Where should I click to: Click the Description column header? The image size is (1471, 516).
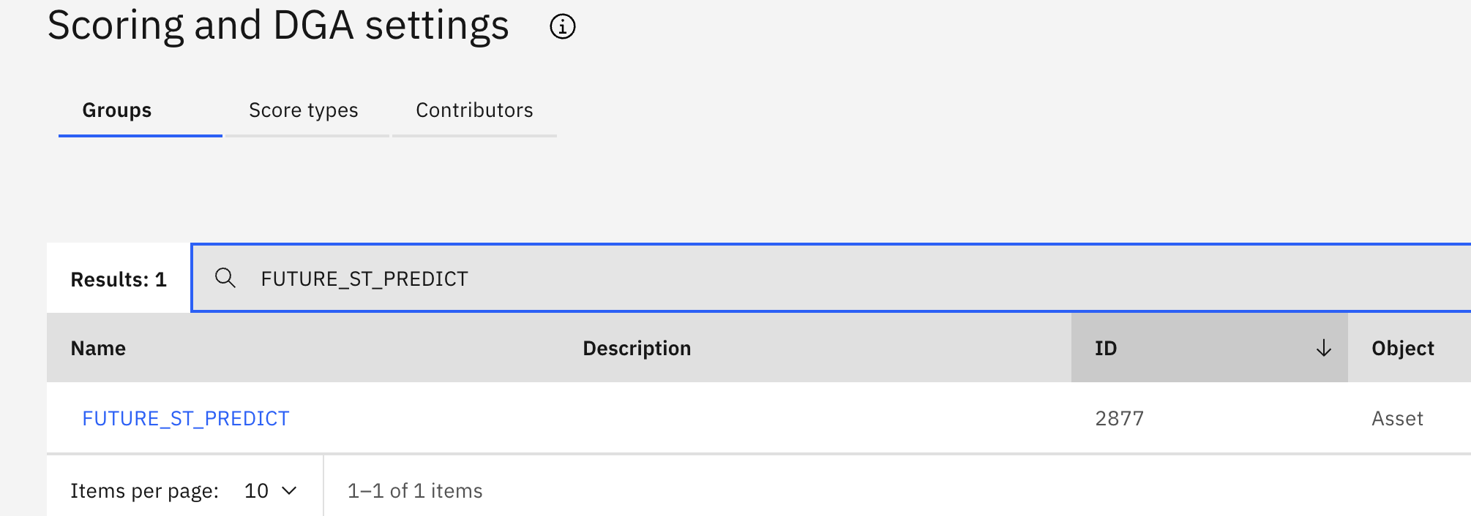637,349
